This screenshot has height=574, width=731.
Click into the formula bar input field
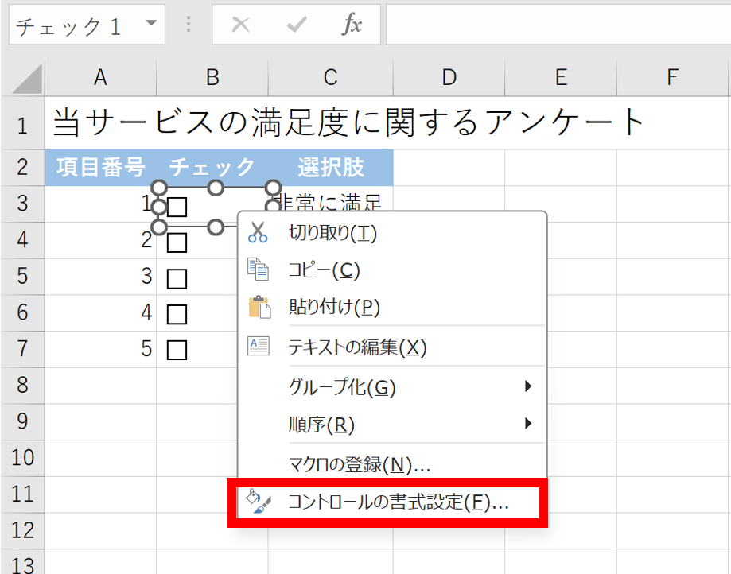(x=557, y=25)
